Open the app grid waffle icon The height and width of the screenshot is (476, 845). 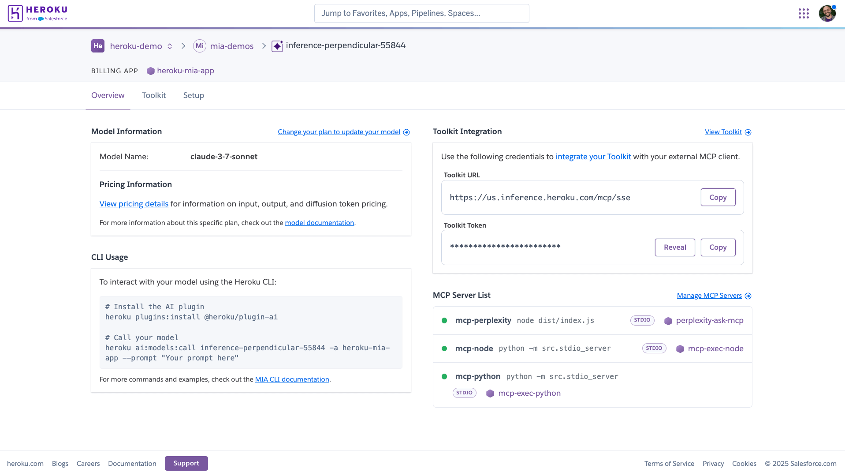click(804, 13)
